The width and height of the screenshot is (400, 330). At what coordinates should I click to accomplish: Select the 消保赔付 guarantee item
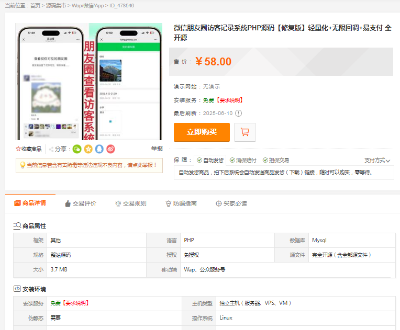tap(243, 160)
